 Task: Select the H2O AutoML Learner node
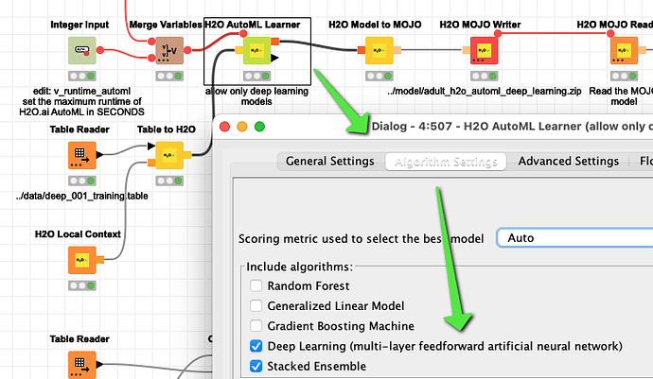[256, 50]
